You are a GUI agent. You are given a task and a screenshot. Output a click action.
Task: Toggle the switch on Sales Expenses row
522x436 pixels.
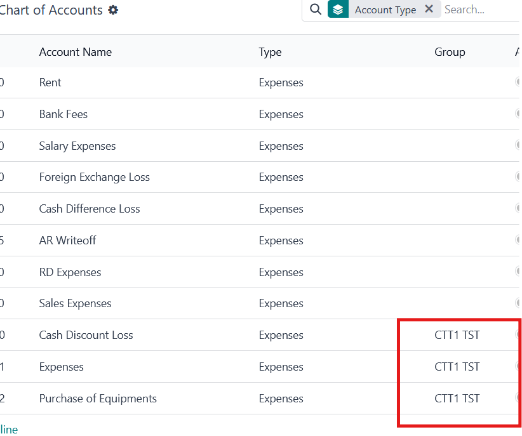518,303
